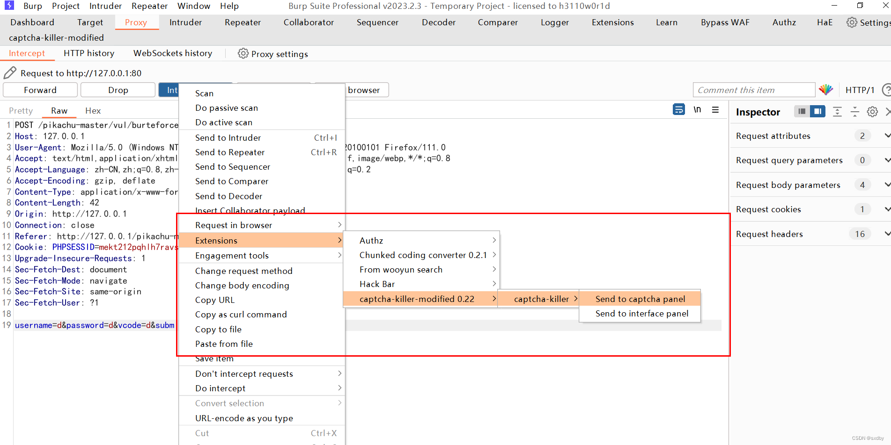891x445 pixels.
Task: Open the Decoder tab
Action: point(438,22)
